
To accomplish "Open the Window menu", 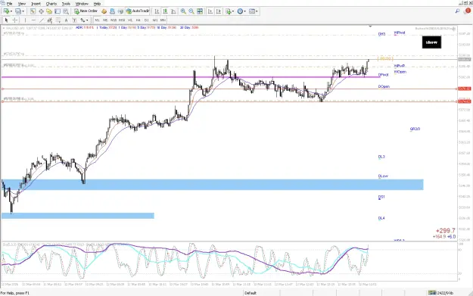I will (82, 4).
